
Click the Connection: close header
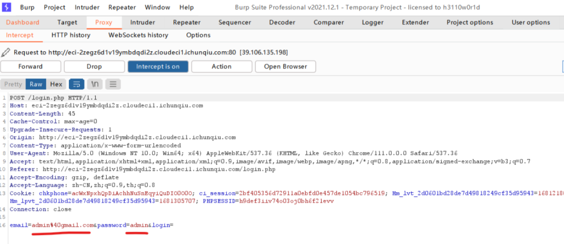pos(41,209)
